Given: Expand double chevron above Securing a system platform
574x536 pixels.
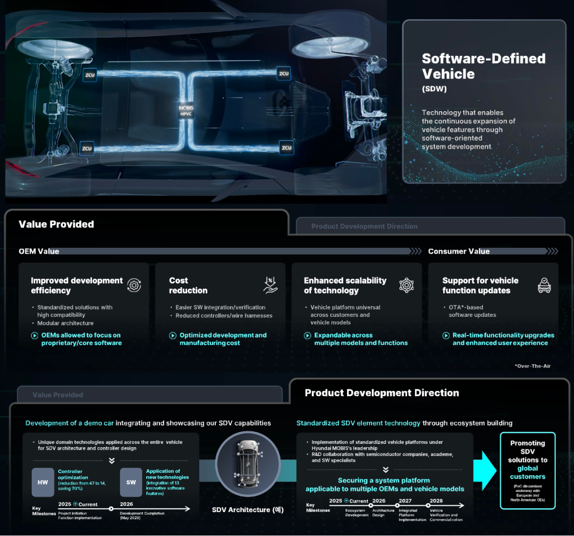Looking at the screenshot, I should [385, 470].
